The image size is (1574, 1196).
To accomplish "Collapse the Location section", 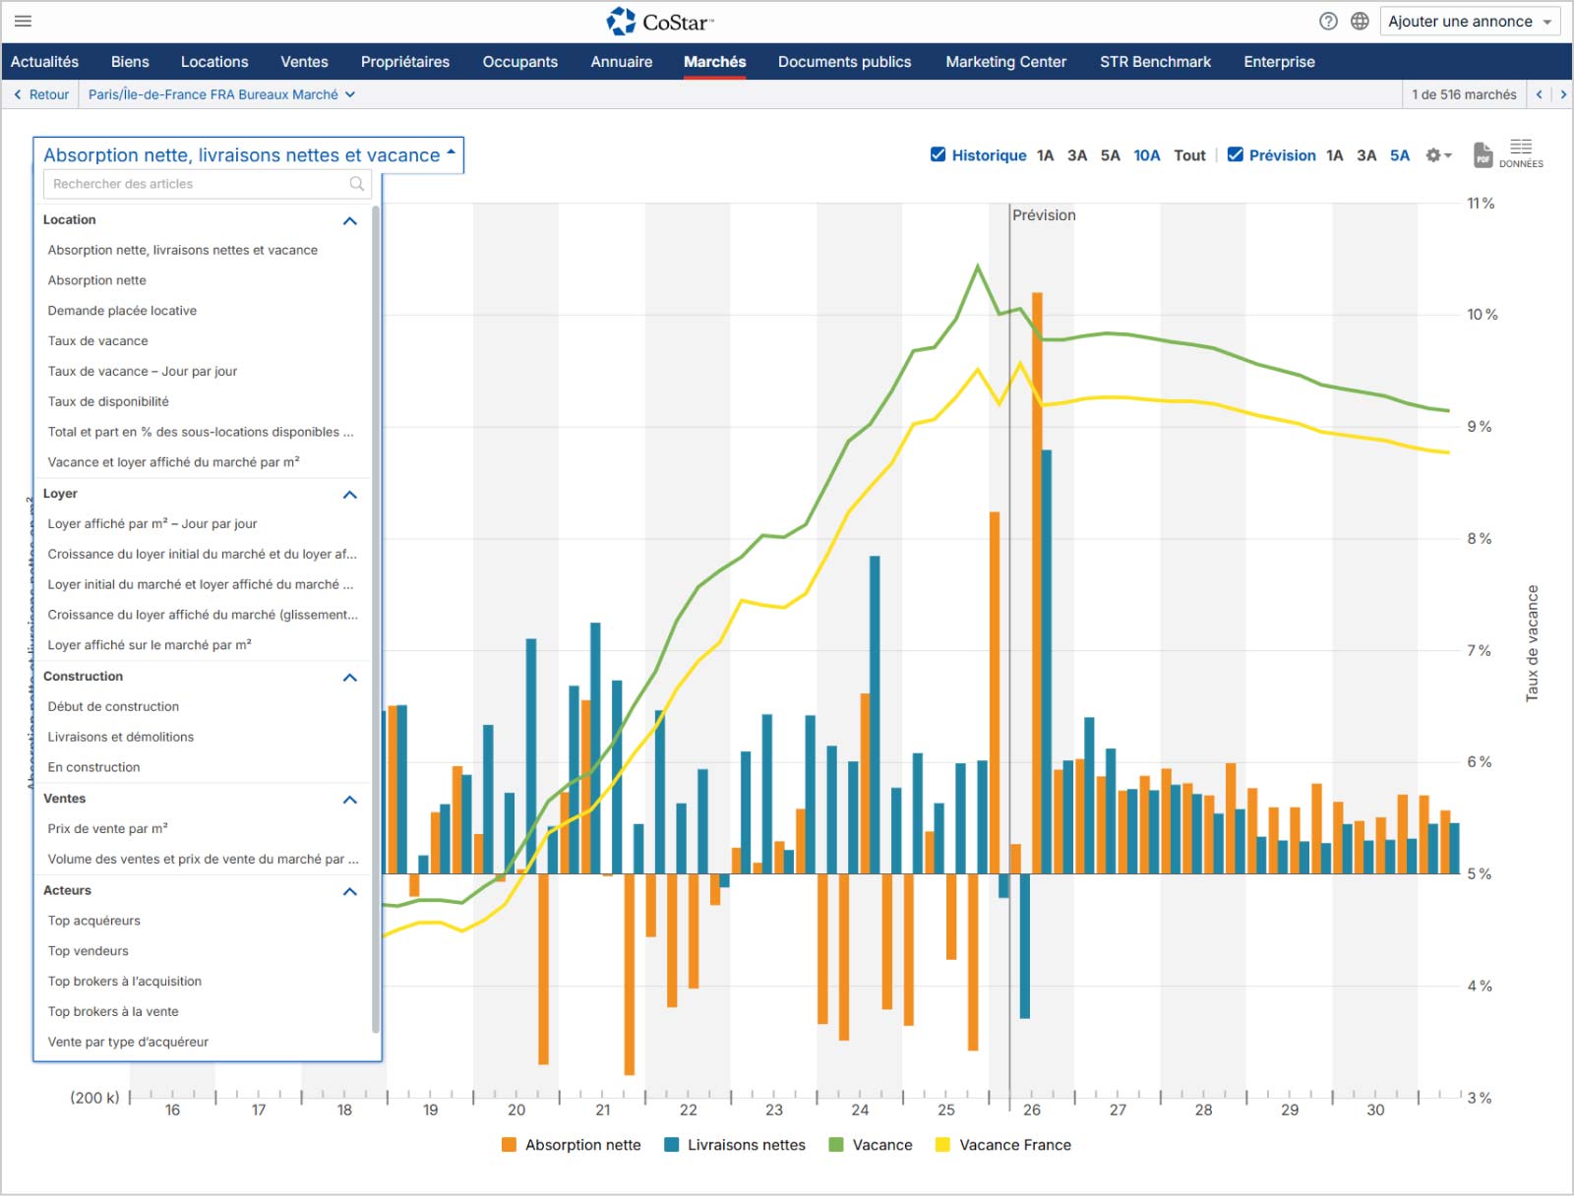I will (349, 220).
